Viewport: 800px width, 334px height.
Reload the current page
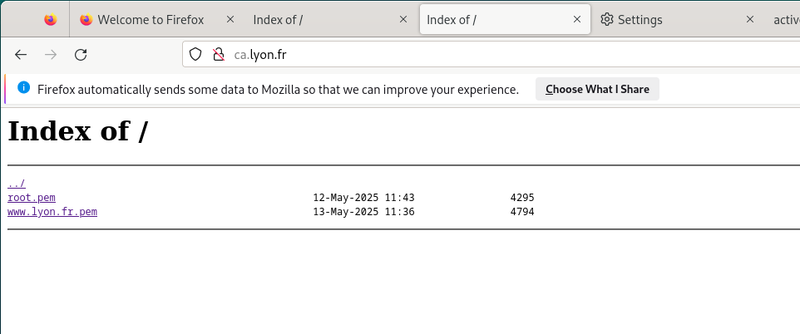pos(81,55)
